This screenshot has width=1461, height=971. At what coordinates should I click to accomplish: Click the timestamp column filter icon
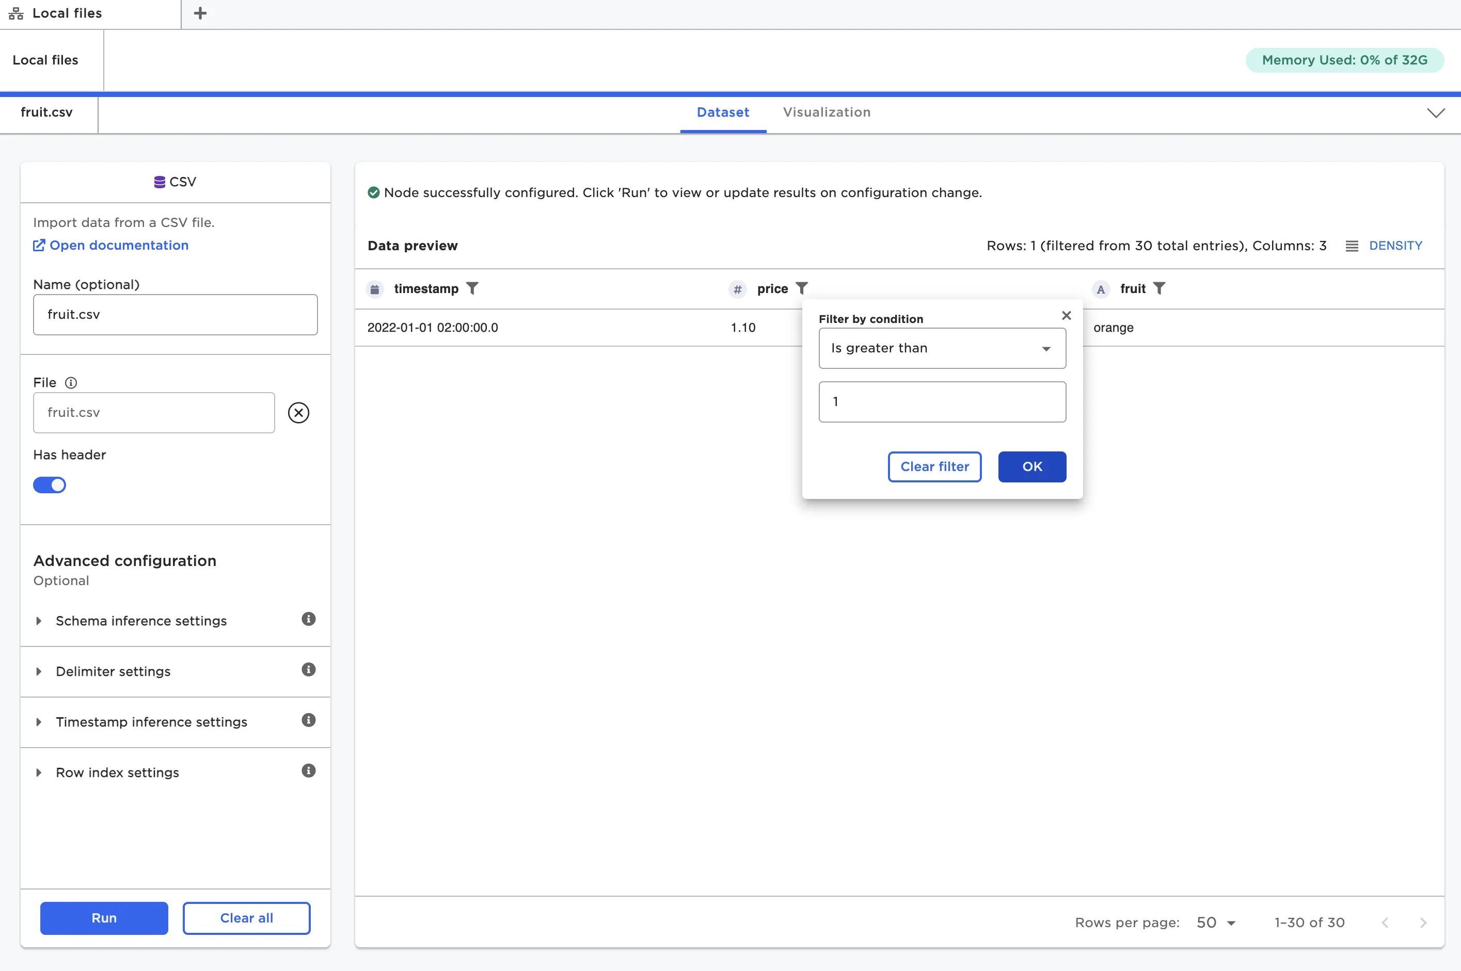tap(472, 288)
